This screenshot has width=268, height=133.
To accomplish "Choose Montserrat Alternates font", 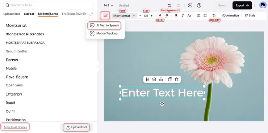I will tap(25, 34).
